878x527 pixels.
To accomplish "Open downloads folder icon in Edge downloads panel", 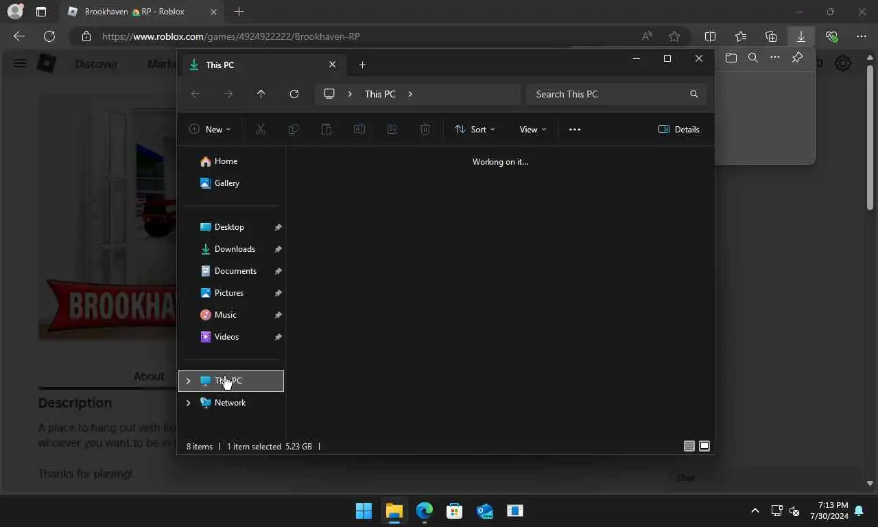I will (731, 58).
